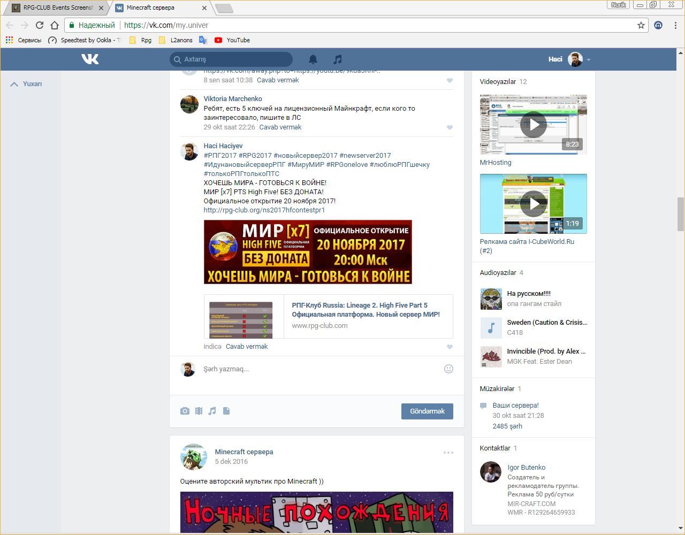The image size is (685, 535).
Task: Open the Speedtest by Ookla bookmark
Action: coord(85,40)
